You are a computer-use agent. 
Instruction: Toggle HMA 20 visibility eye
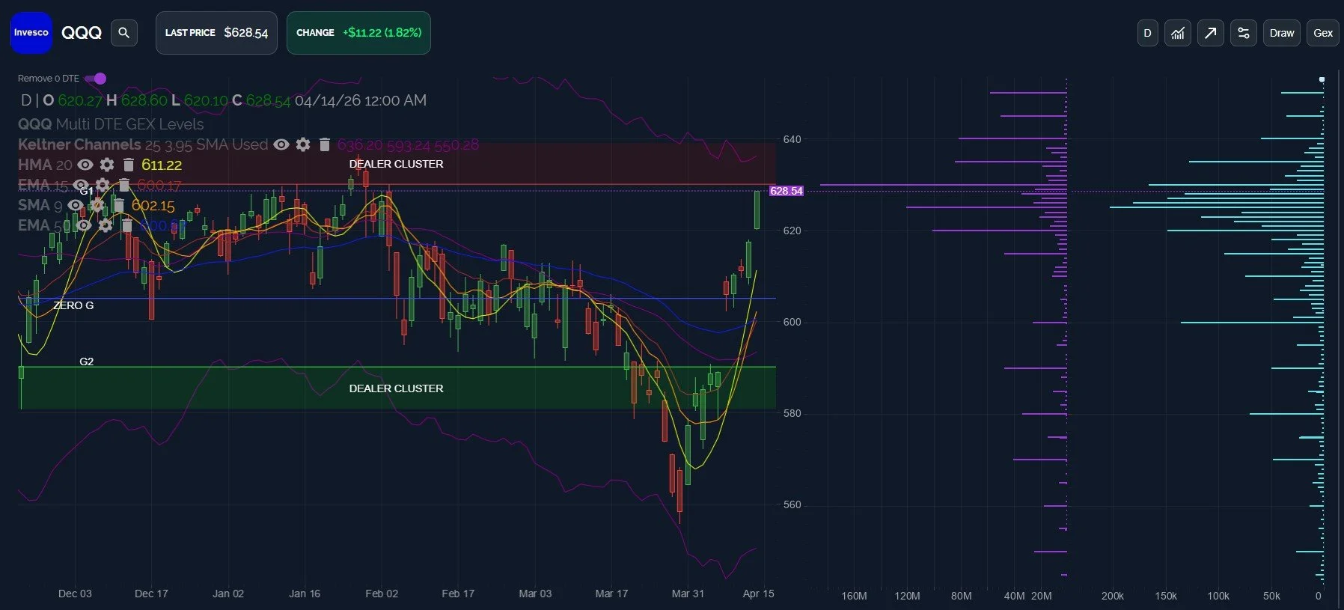click(x=85, y=165)
